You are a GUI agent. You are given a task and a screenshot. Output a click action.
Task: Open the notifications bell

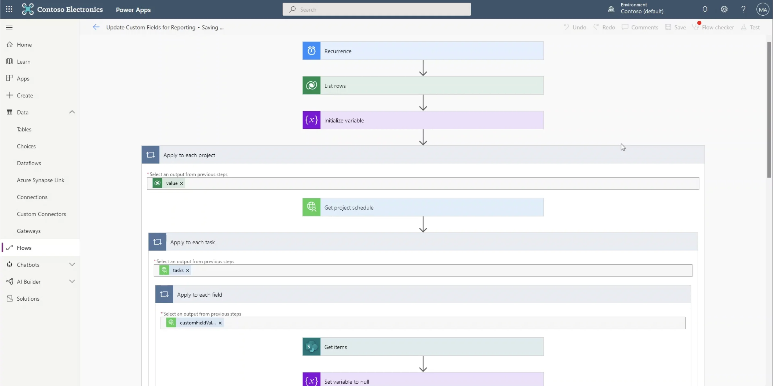click(705, 9)
